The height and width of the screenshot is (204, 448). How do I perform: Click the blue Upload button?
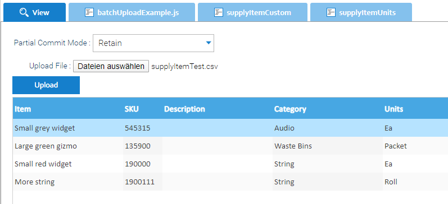pyautogui.click(x=46, y=85)
